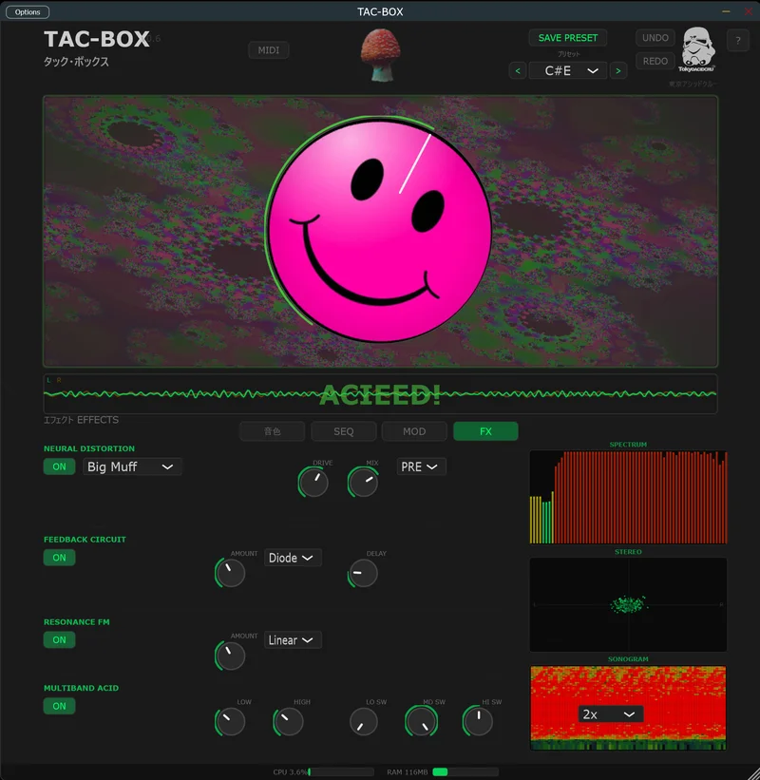This screenshot has width=760, height=780.
Task: Toggle MULTIBAND ACID off
Action: tap(59, 707)
